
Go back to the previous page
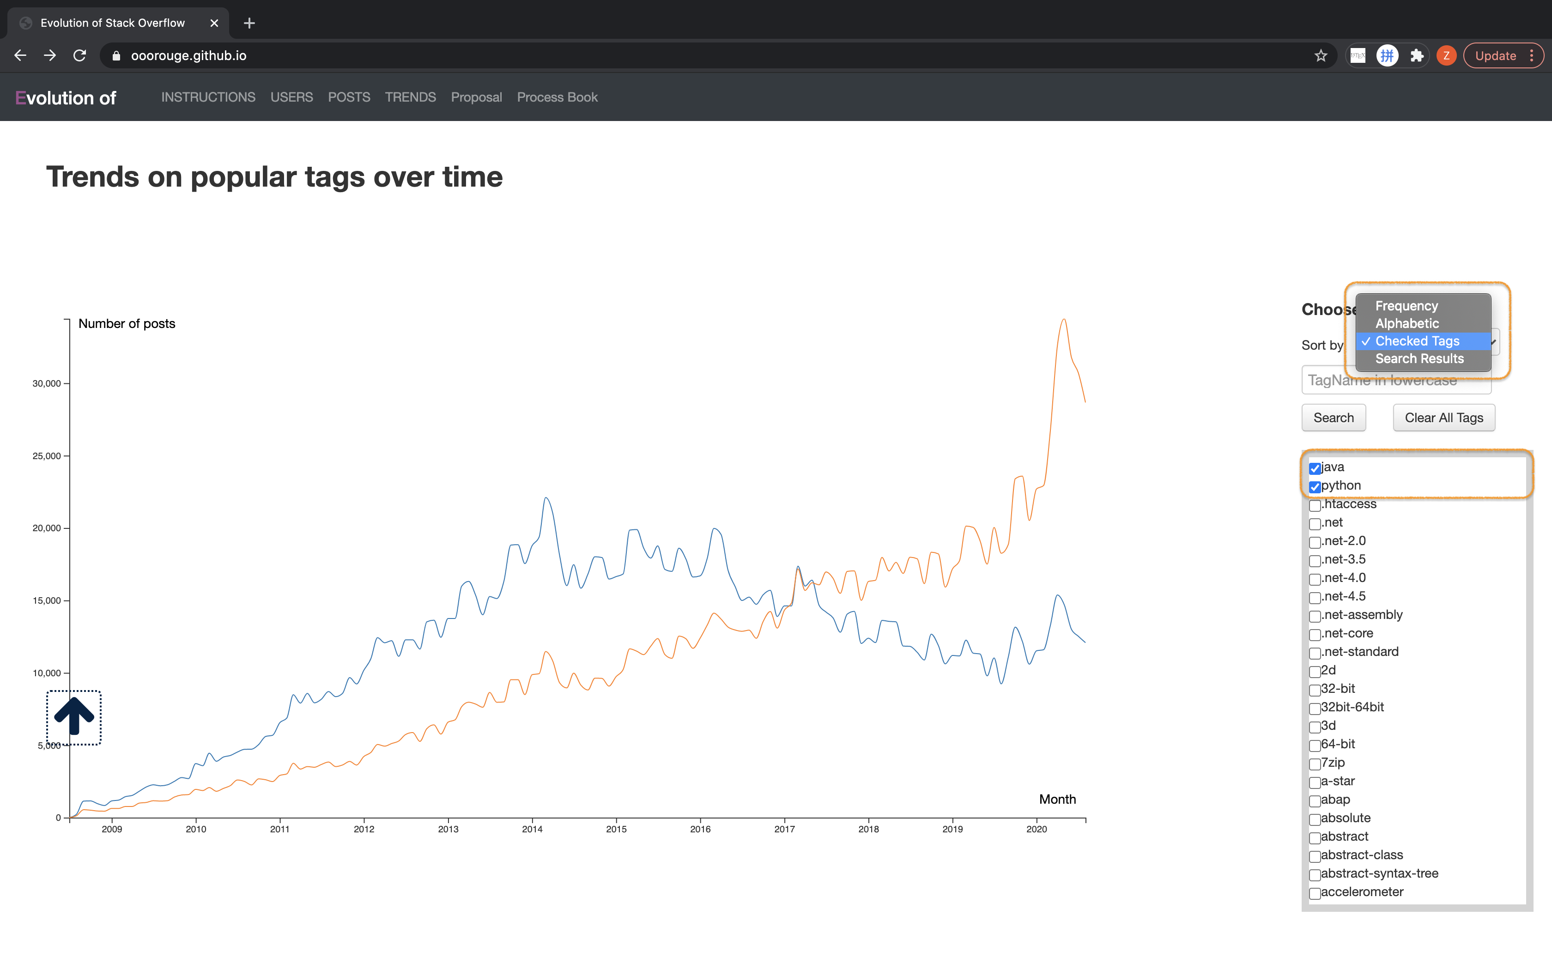[20, 56]
